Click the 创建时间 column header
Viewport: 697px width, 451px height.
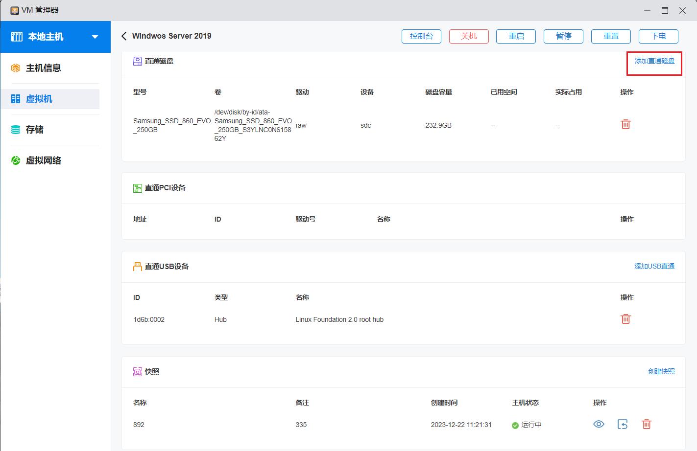(x=444, y=403)
